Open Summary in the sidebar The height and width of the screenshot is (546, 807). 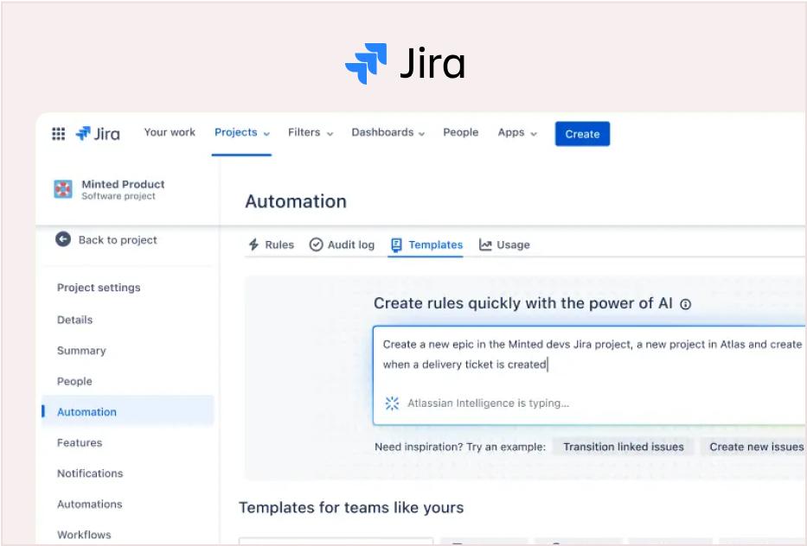tap(81, 351)
